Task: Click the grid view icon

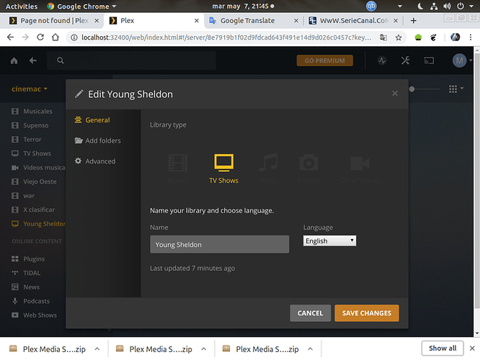Action: [x=453, y=89]
